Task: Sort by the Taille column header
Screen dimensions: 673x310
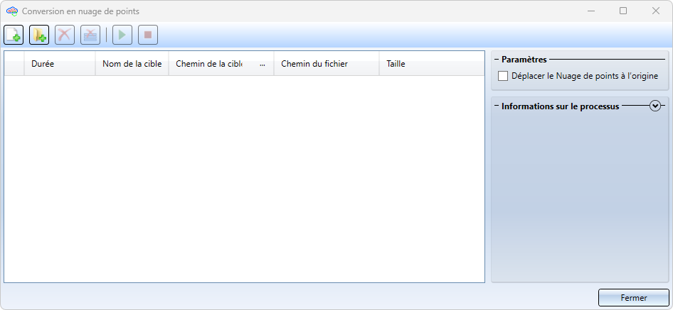Action: click(x=430, y=64)
